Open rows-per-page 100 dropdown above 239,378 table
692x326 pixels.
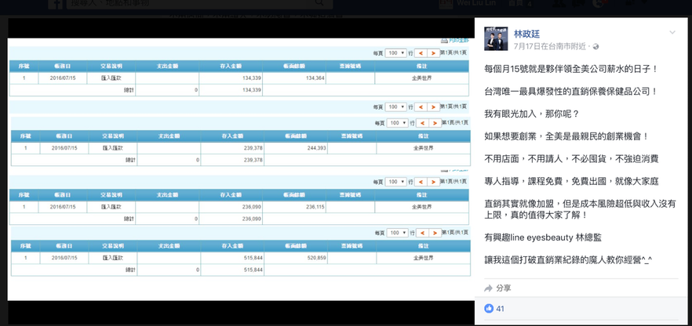(398, 123)
